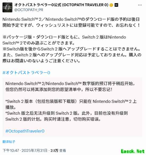
Task: Follow the #OctopathTraveler0 hashtag
Action: point(25,131)
